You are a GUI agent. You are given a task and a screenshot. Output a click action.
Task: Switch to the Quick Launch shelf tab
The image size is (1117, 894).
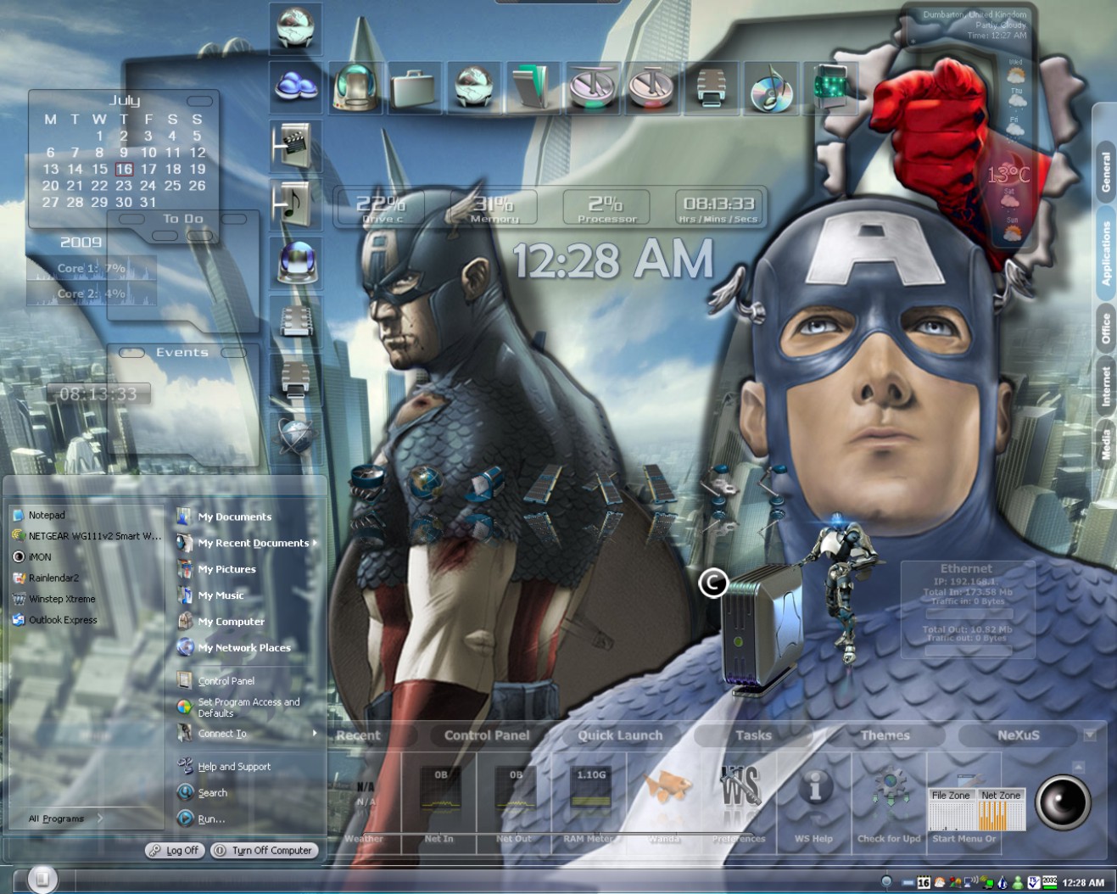click(x=620, y=735)
